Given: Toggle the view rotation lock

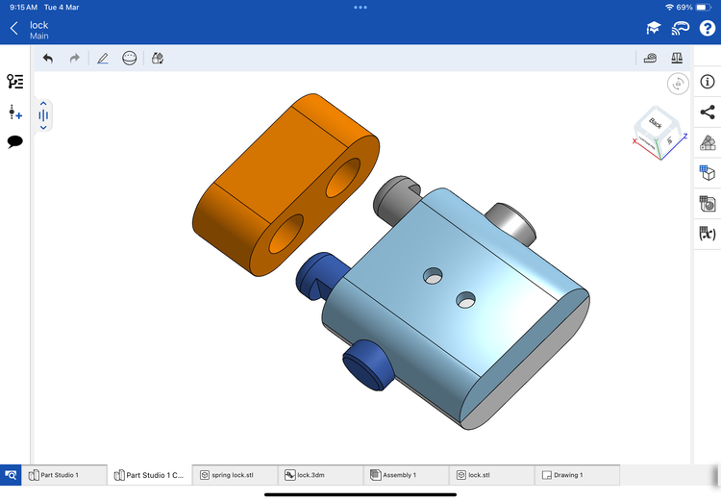Looking at the screenshot, I should (679, 85).
